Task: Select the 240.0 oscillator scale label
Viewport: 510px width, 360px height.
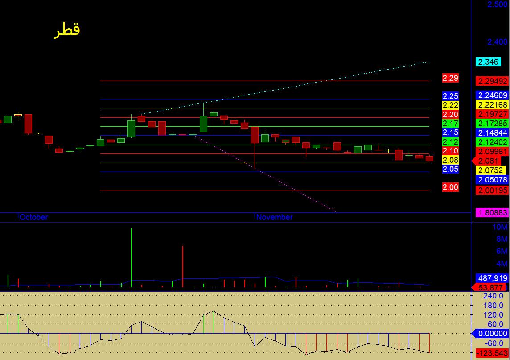Action: tap(494, 296)
